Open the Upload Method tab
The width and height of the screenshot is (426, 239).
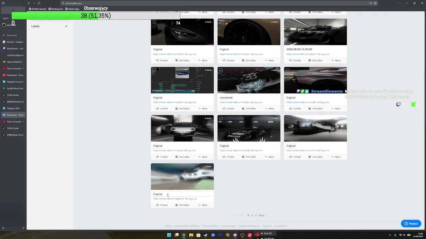(x=13, y=62)
